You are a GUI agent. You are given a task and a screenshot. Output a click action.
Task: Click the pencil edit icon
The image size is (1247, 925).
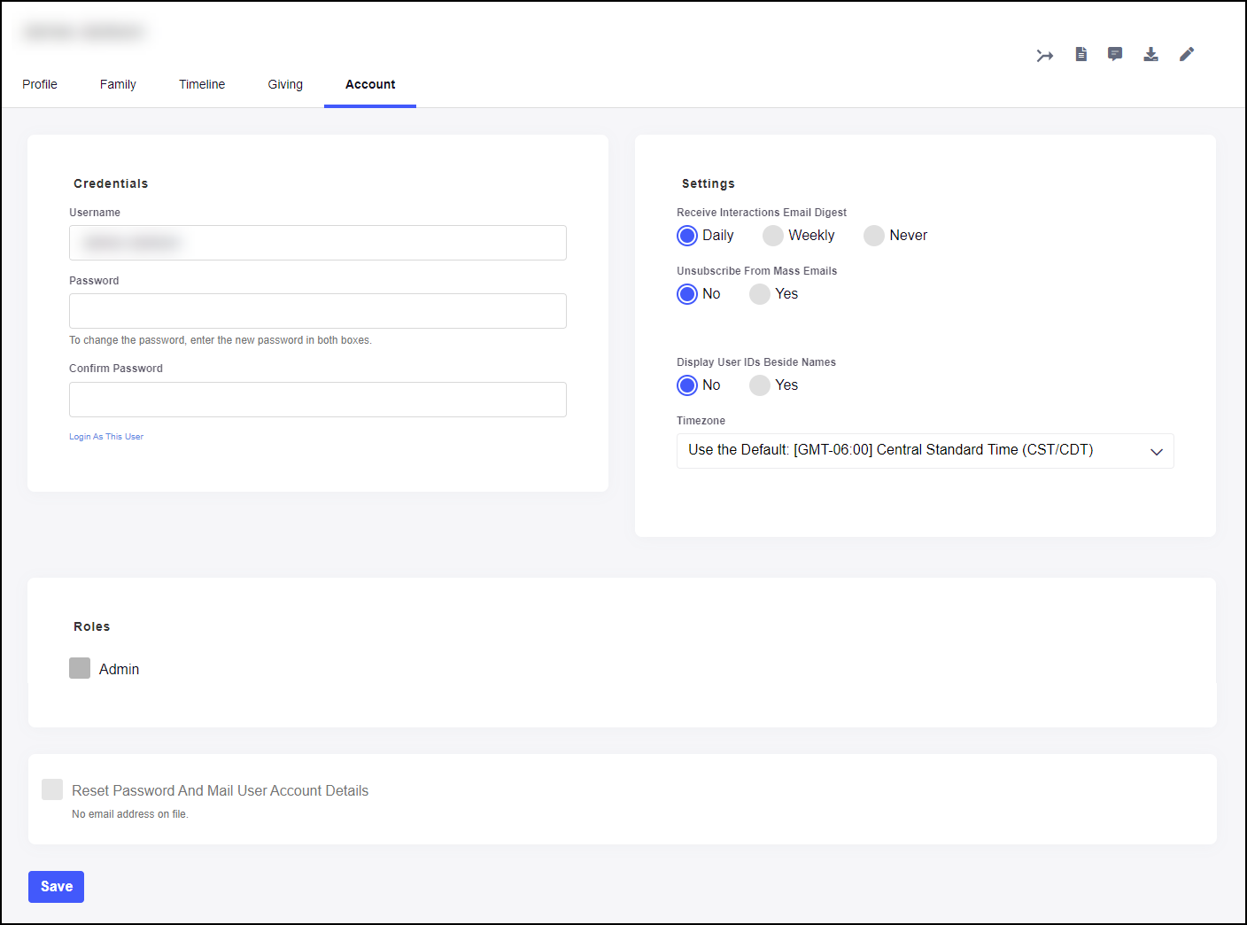click(1187, 55)
